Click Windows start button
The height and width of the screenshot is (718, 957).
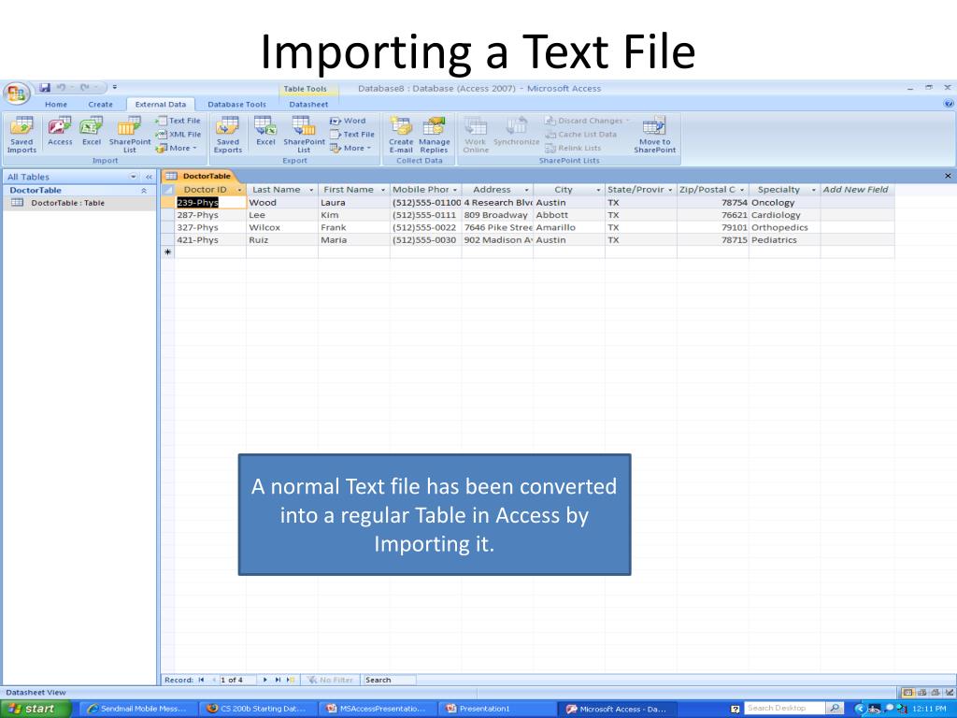(35, 709)
